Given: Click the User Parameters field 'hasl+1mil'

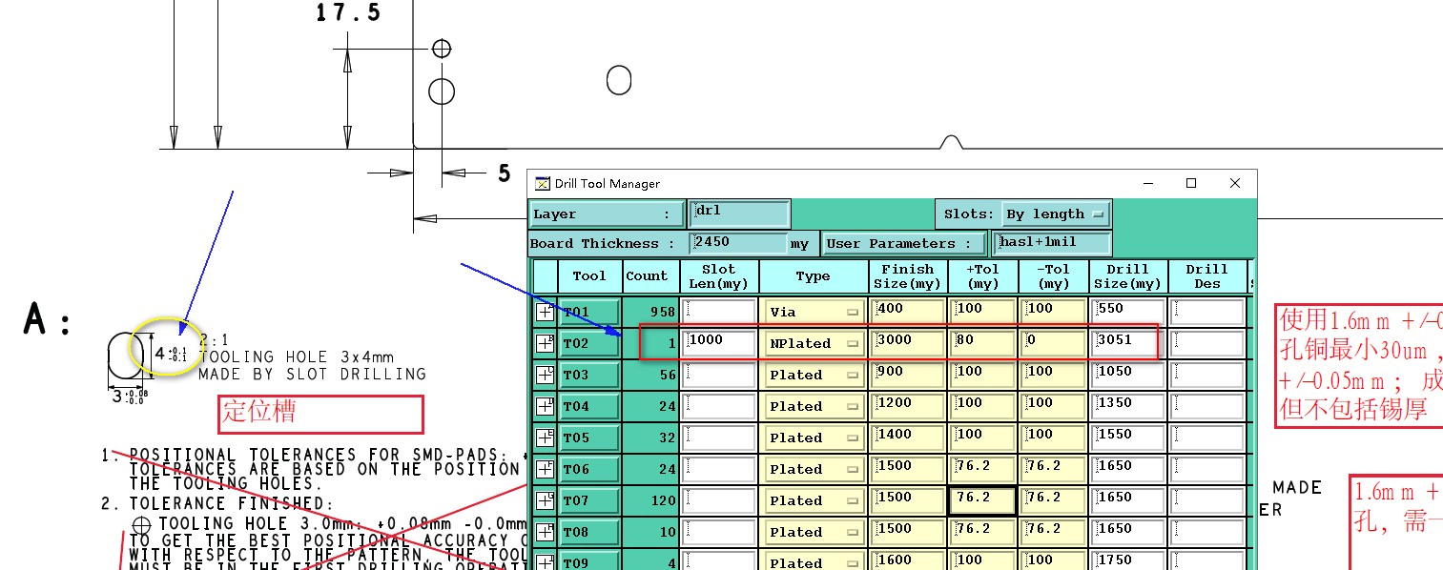Looking at the screenshot, I should 1051,243.
